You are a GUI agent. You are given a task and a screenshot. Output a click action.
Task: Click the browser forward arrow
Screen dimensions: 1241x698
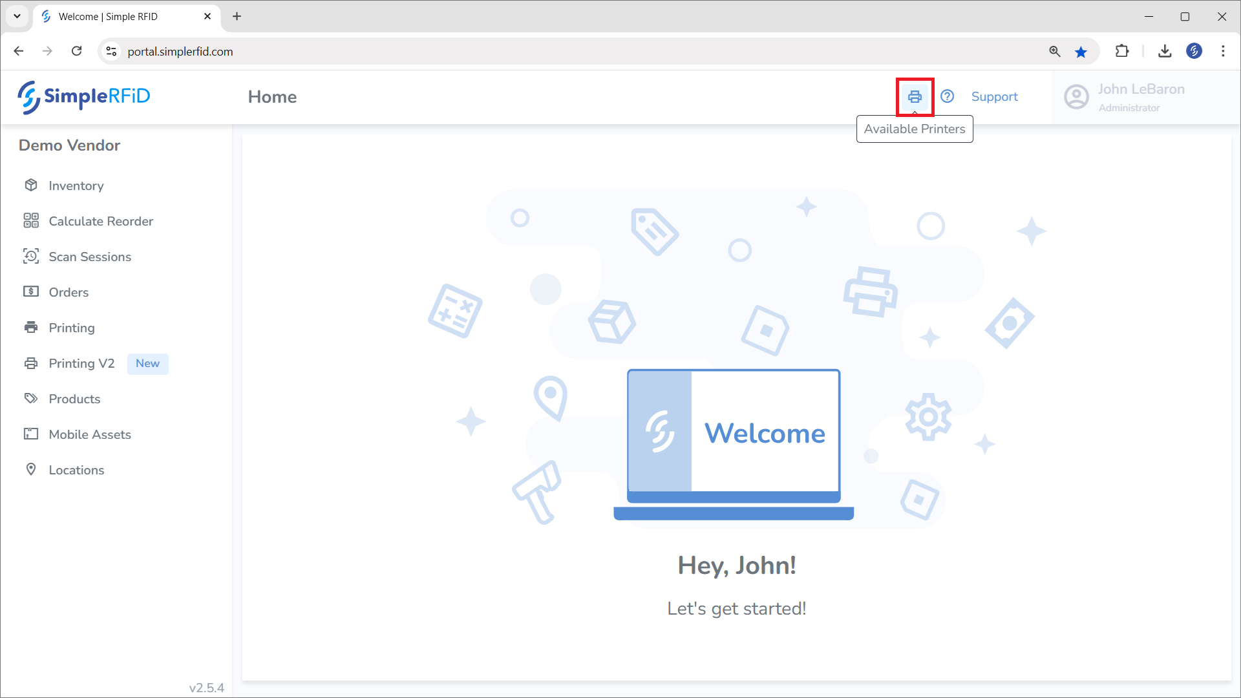click(x=47, y=51)
